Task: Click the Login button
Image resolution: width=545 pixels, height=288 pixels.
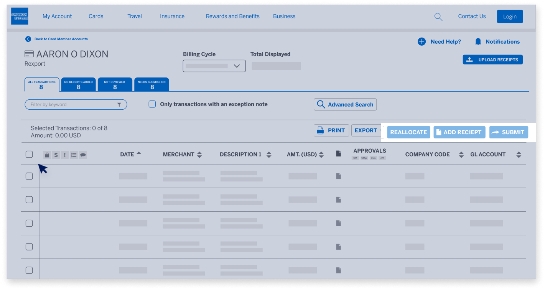Action: pos(510,16)
